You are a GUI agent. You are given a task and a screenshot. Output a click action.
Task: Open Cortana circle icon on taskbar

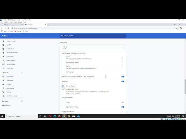pos(40,116)
